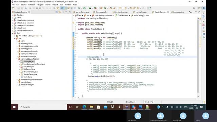The image size is (217, 122).
Task: Click the Coverage run icon in toolbar
Action: [x=90, y=8]
